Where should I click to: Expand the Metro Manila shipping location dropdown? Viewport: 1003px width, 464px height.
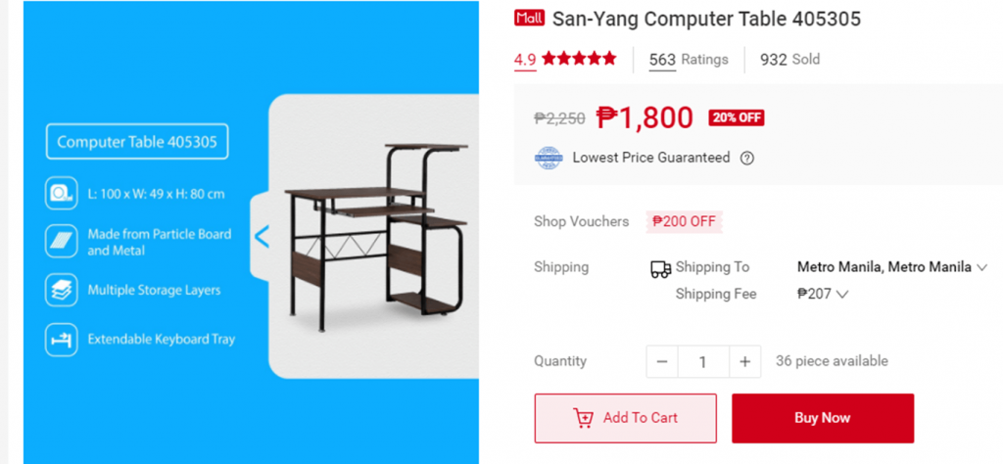(892, 267)
